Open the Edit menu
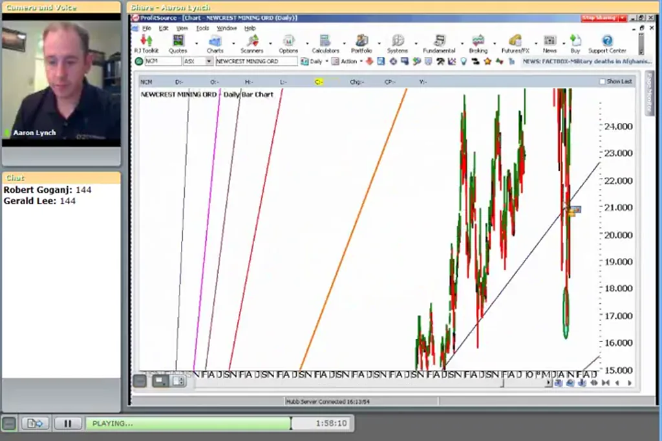This screenshot has height=441, width=662. click(164, 28)
